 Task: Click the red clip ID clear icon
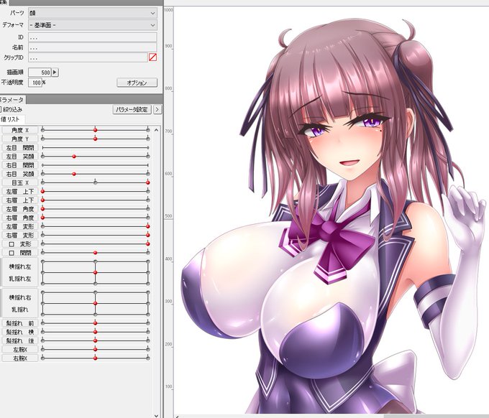point(152,57)
